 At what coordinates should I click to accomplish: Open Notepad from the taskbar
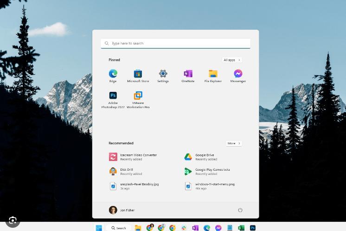(x=230, y=228)
